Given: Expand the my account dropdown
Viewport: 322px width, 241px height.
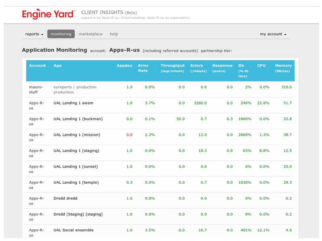Looking at the screenshot, I should 273,34.
